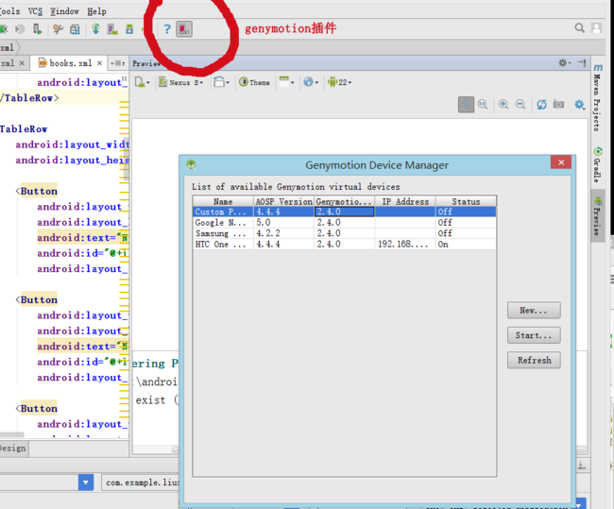Open Project Structure wrench icon

(58, 29)
